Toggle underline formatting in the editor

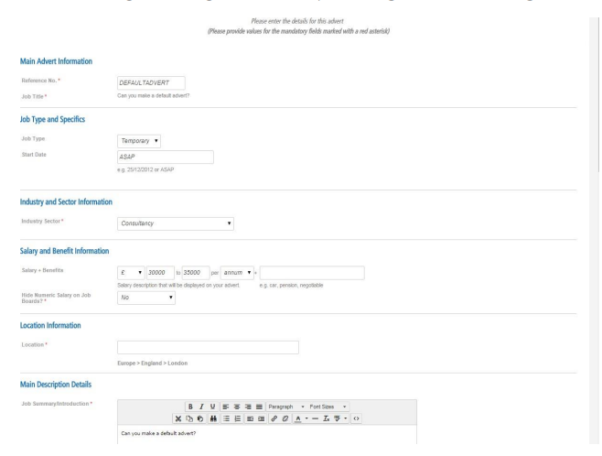click(212, 407)
